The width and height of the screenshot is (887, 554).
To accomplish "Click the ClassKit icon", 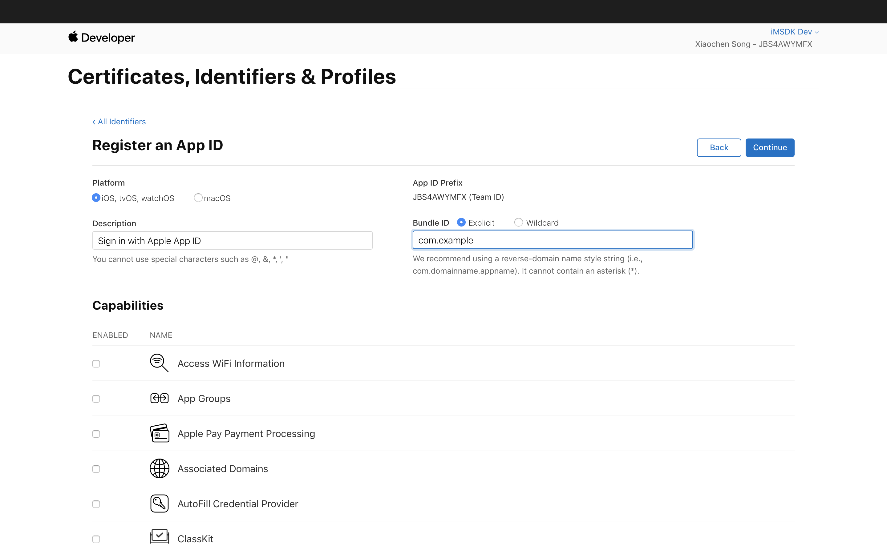I will (x=160, y=537).
